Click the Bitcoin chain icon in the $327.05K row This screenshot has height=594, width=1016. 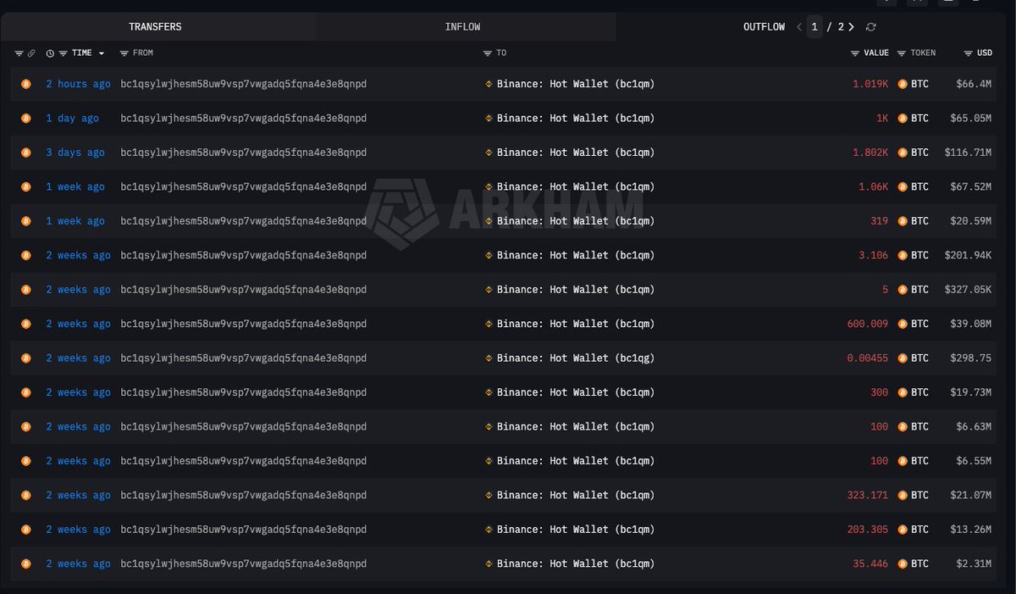(25, 290)
